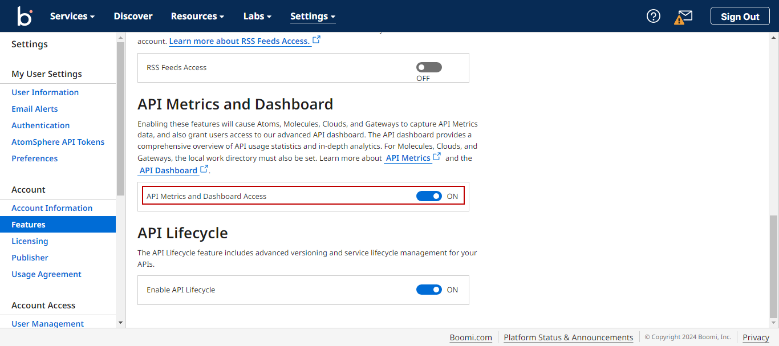
Task: Click external link icon beside API Dashboard link
Action: (x=204, y=169)
